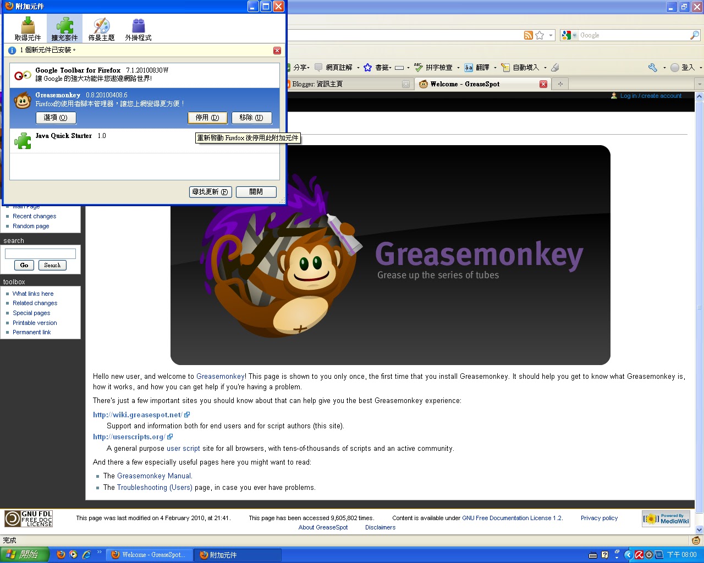Select the Java Quick Starter extension row
The width and height of the screenshot is (704, 563).
145,141
